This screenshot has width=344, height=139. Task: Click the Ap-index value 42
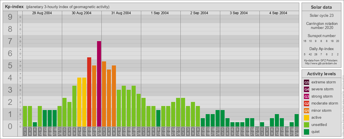[x=310, y=54]
